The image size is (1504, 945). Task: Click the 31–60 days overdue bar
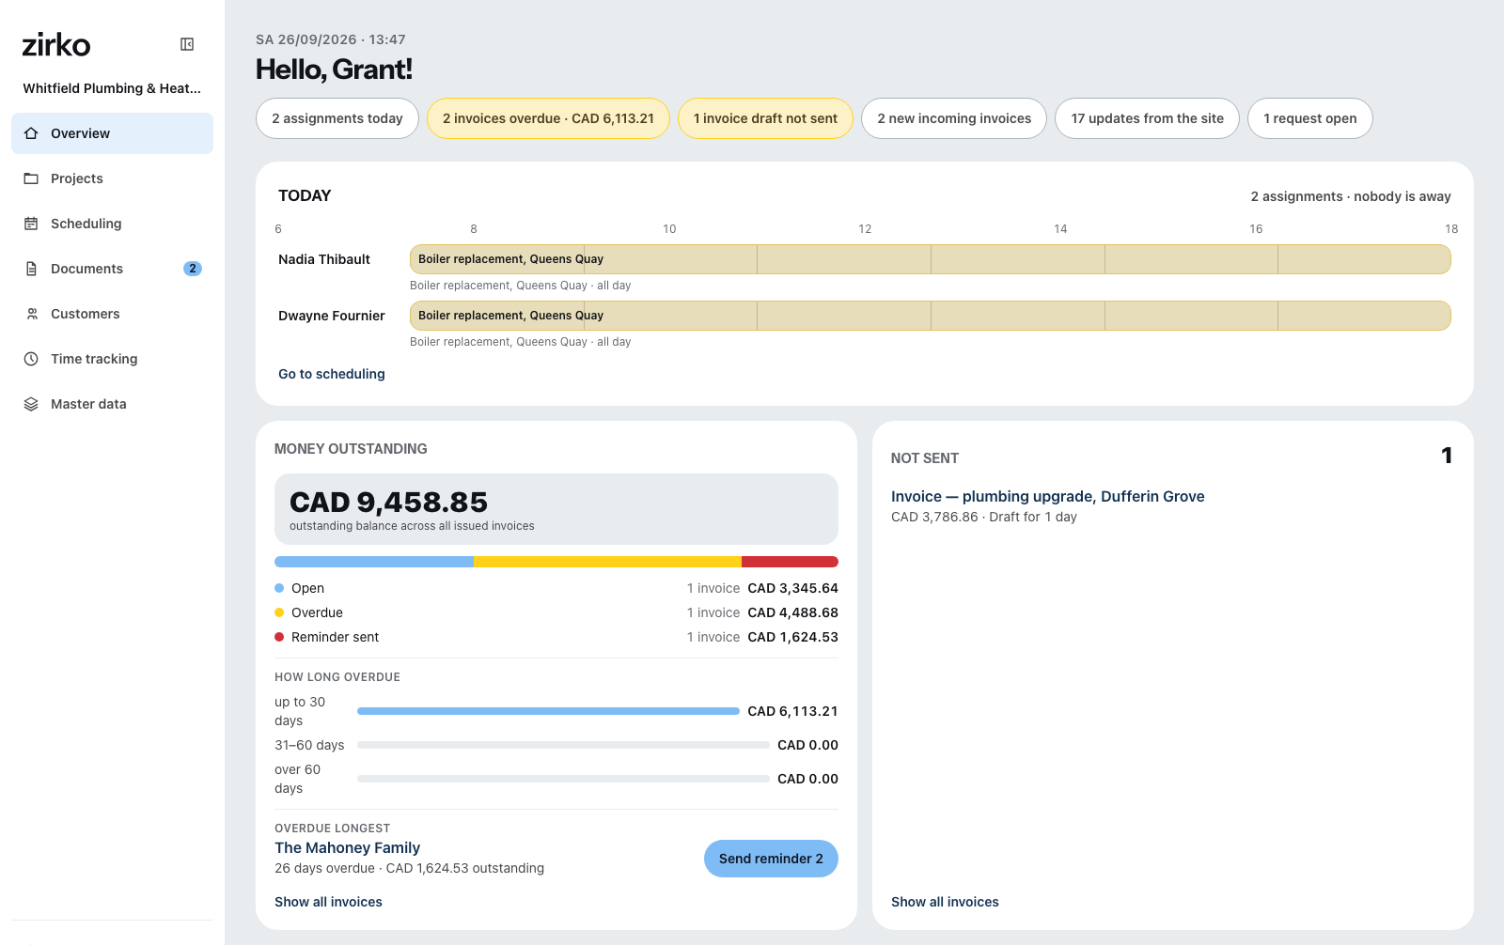click(x=563, y=745)
